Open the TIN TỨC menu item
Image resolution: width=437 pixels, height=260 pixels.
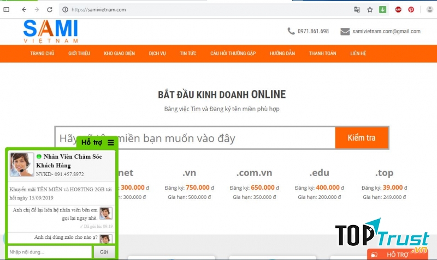(188, 53)
